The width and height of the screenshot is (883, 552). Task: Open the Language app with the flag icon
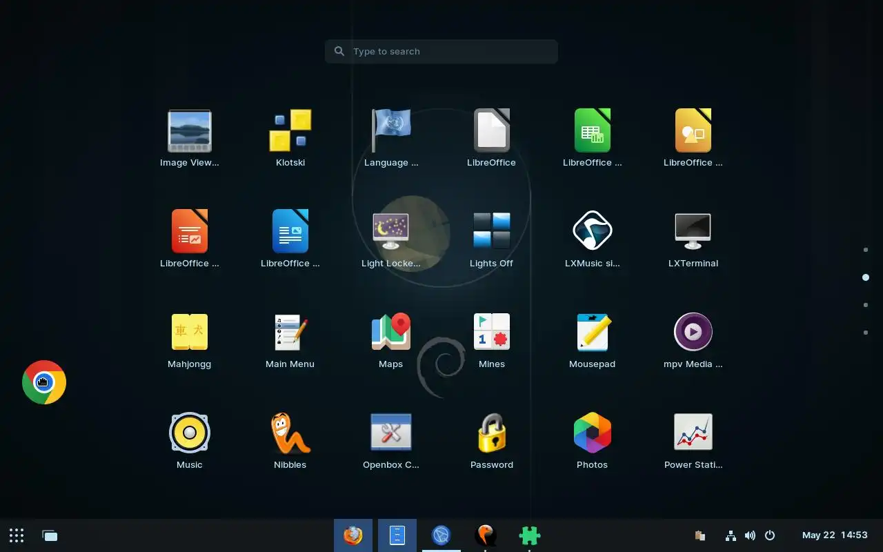click(391, 131)
